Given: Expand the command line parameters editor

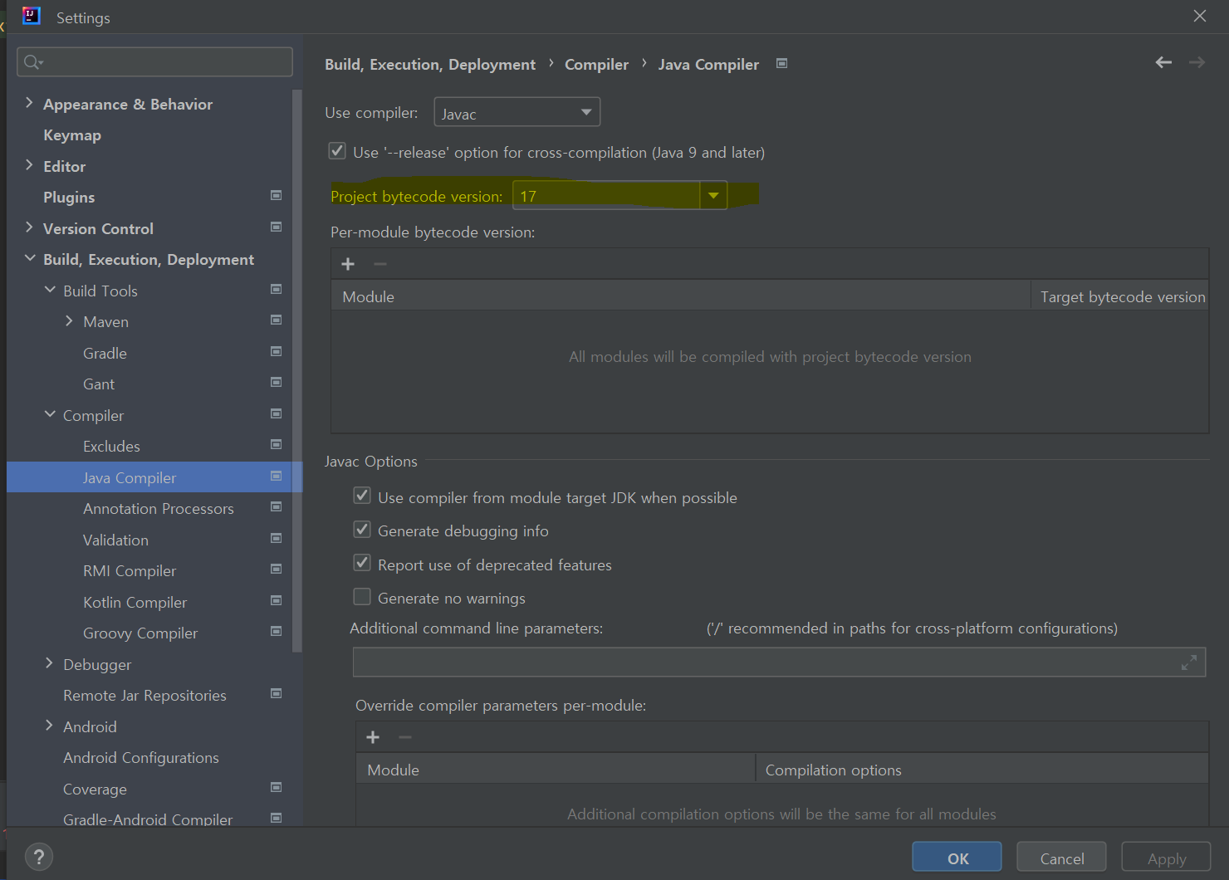Looking at the screenshot, I should pos(1189,662).
